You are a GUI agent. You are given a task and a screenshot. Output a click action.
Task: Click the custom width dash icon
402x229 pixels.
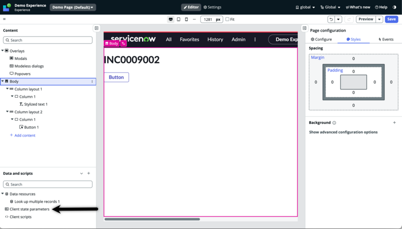click(194, 19)
